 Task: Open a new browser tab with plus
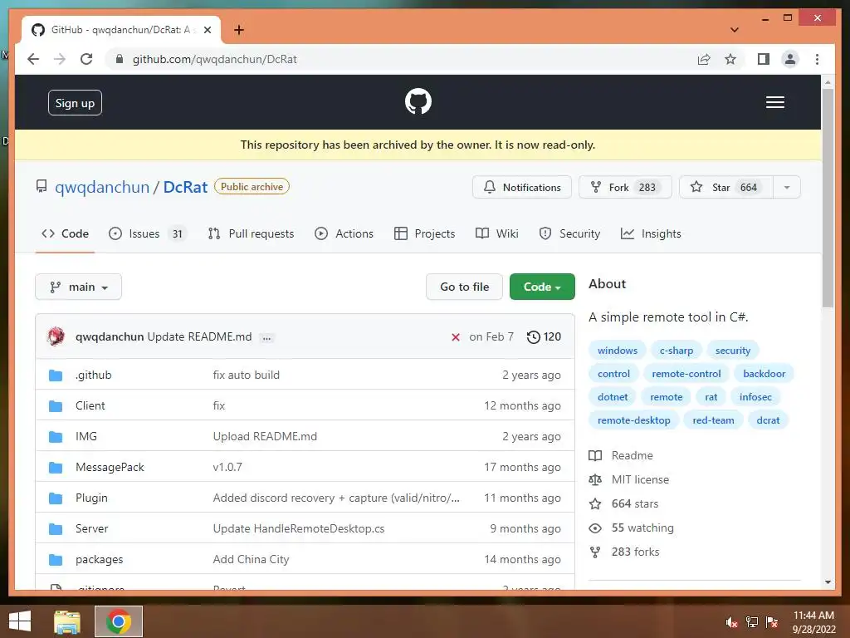pos(238,30)
